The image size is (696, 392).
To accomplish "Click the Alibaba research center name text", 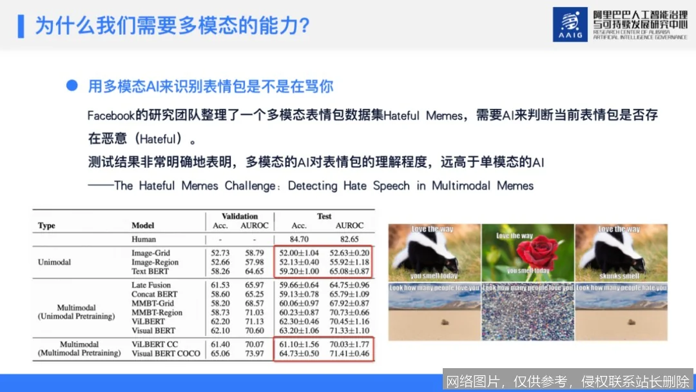I will (x=640, y=24).
